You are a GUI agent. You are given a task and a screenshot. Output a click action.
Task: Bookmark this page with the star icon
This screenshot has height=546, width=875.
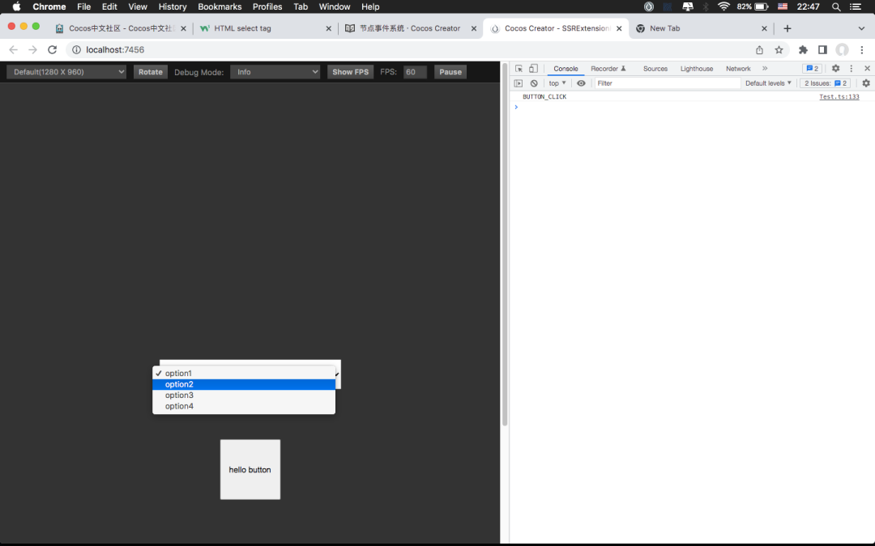779,49
